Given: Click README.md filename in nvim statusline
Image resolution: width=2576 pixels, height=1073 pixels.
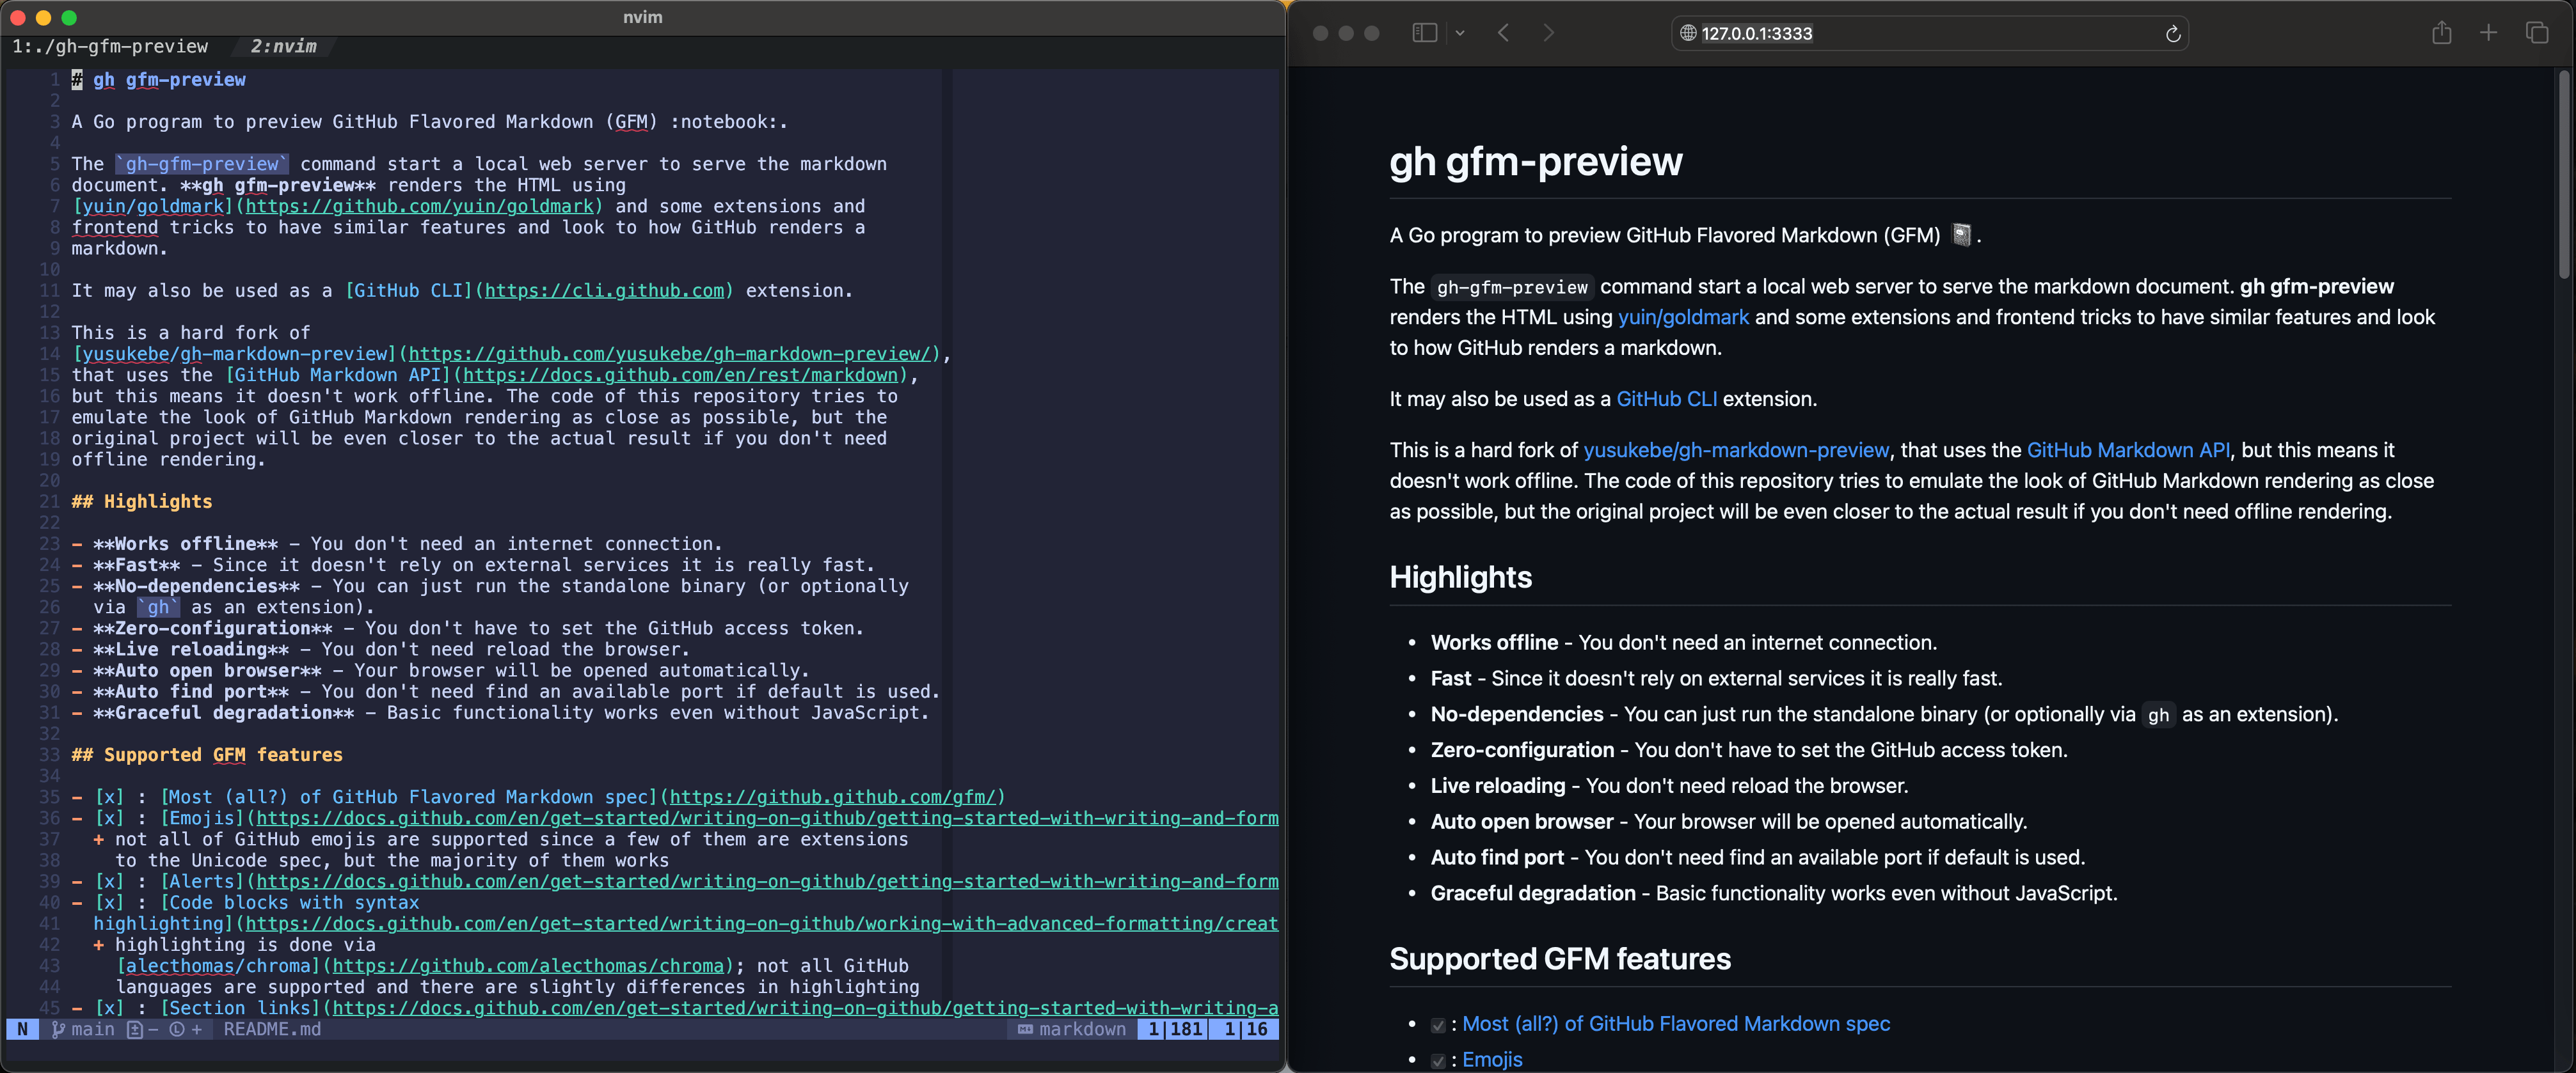Looking at the screenshot, I should click(272, 1029).
